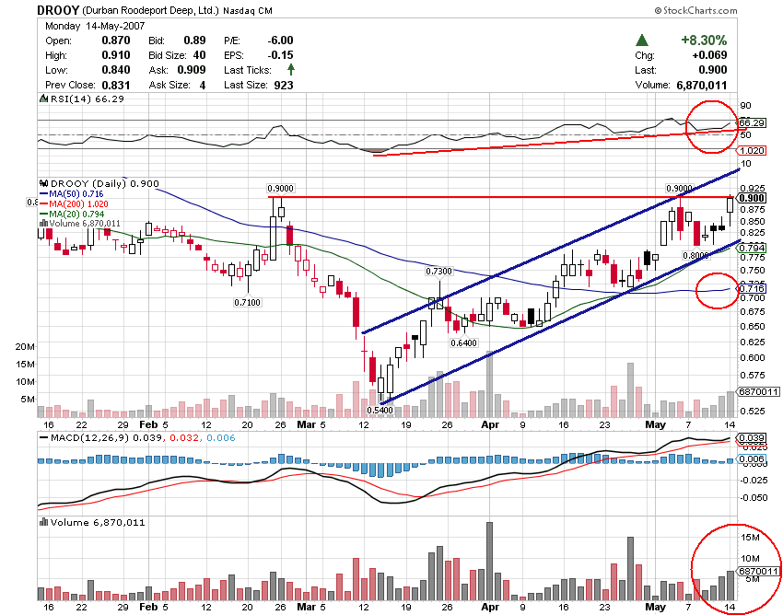
Task: Click the Chg value +0.069
Action: (x=709, y=55)
